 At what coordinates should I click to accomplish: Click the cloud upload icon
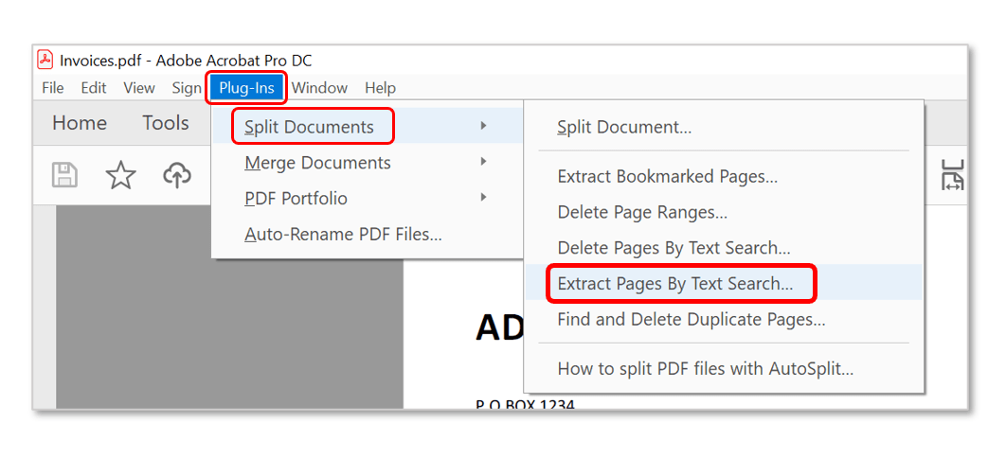[178, 175]
